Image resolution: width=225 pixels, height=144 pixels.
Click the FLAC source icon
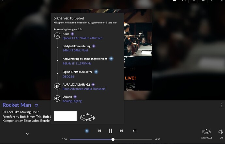(57, 36)
